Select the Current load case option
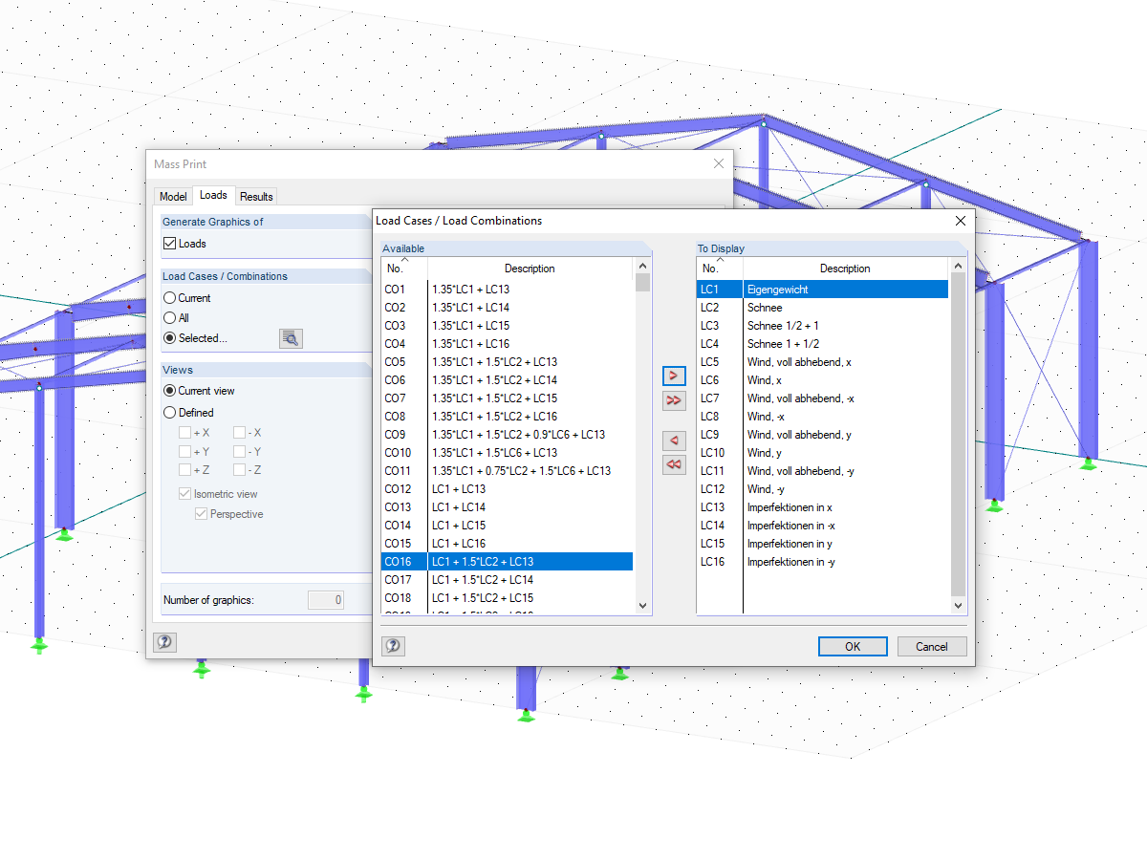 click(x=170, y=298)
